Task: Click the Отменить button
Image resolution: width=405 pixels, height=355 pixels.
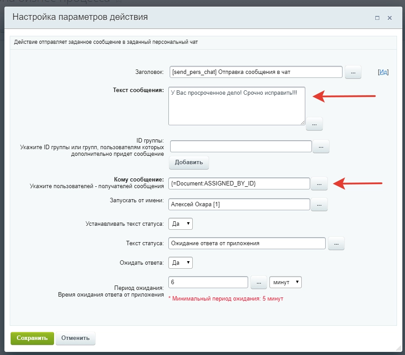Action: coord(75,338)
